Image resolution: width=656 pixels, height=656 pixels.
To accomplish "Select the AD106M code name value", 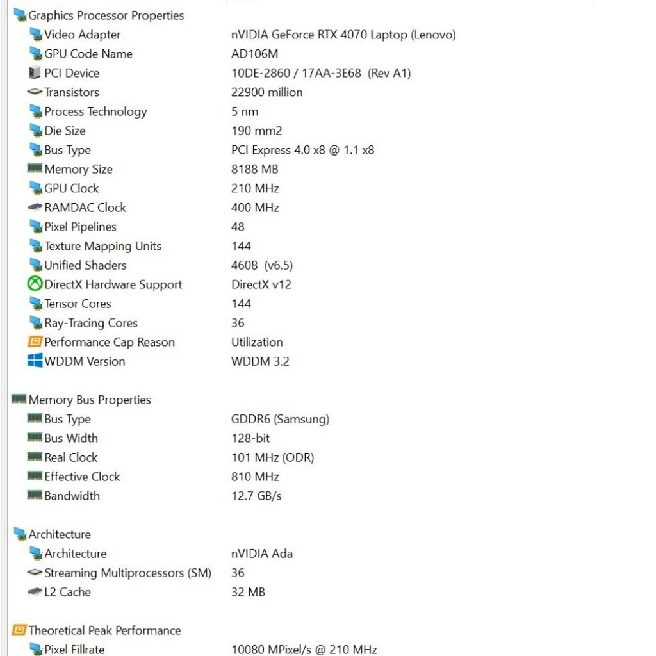I will pyautogui.click(x=254, y=54).
